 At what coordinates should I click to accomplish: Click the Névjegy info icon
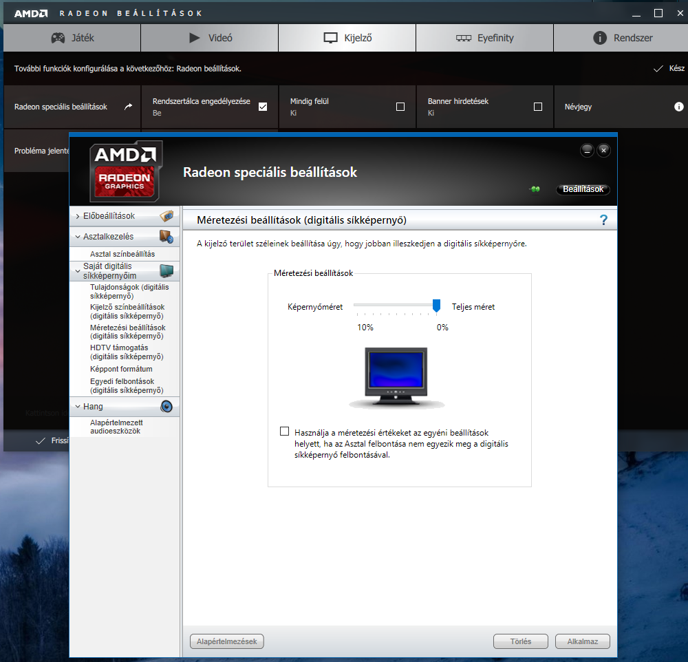pos(679,107)
